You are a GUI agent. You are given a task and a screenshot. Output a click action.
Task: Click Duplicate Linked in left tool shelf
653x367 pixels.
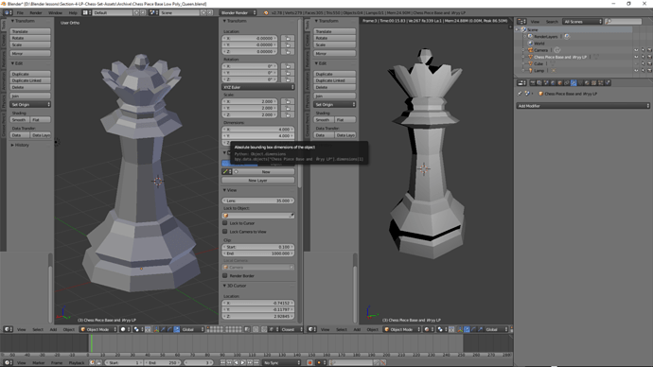click(x=30, y=80)
